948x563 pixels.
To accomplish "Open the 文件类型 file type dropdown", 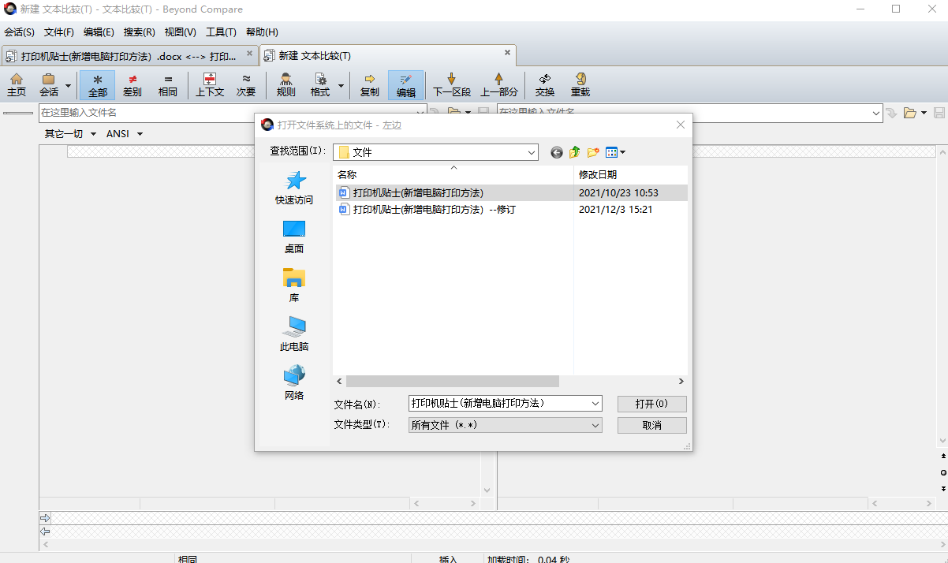I will (x=596, y=425).
